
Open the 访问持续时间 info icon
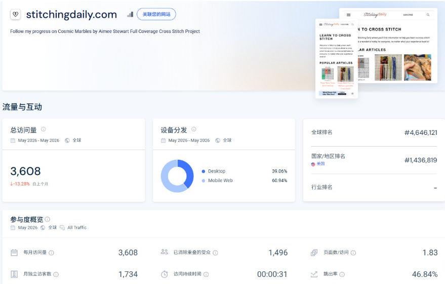[x=207, y=274]
